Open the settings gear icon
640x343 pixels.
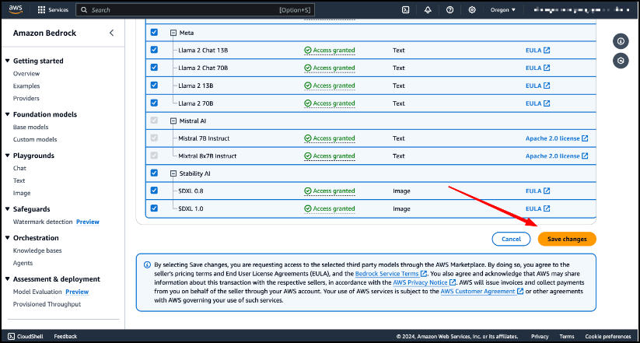pos(472,10)
